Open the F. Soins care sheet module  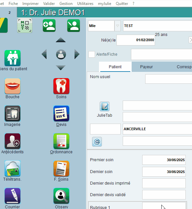click(x=61, y=168)
